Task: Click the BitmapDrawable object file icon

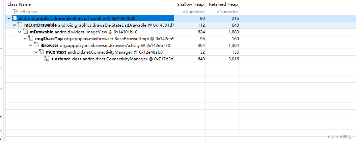Action: pos(15,18)
